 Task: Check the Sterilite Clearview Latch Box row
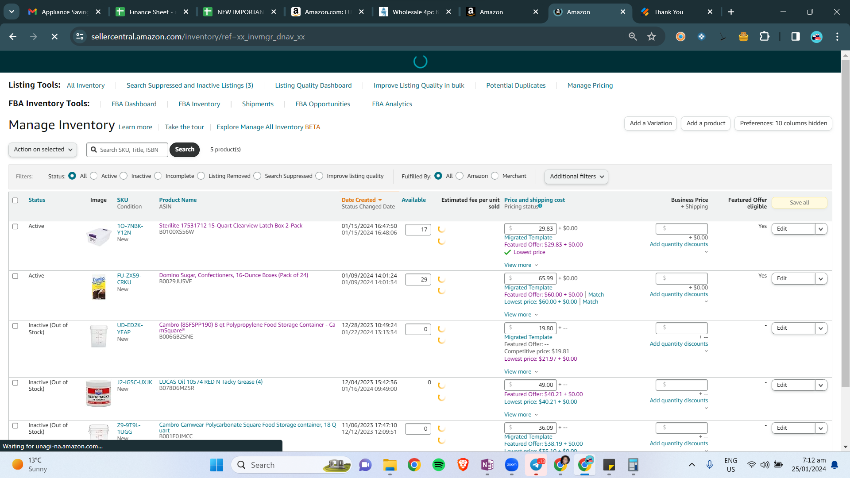coord(15,227)
